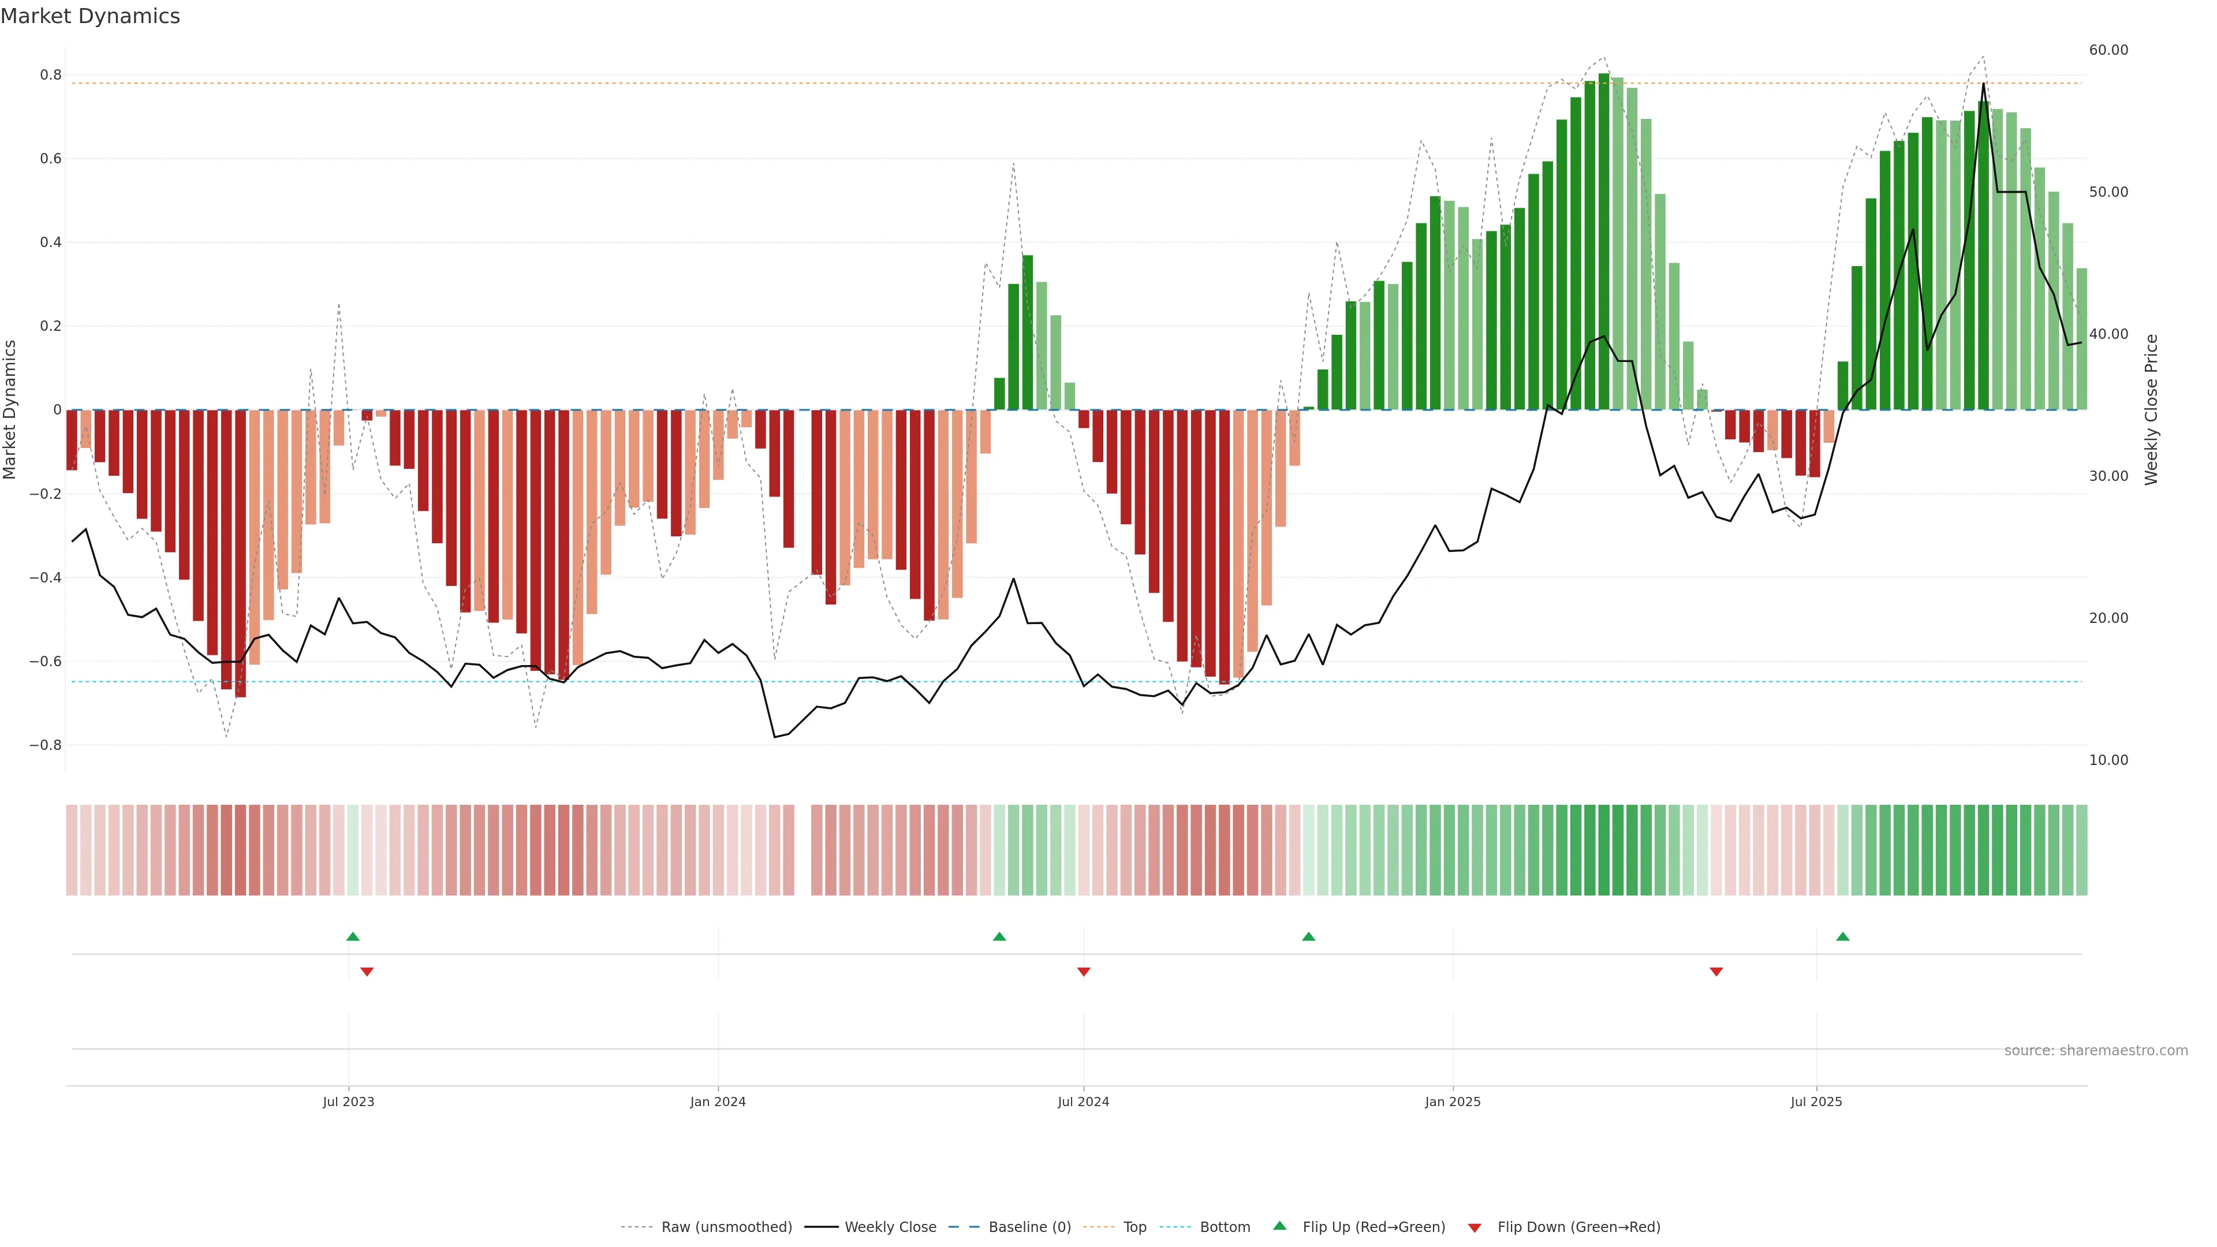Click the Flip Down marker in spring 2025

(1716, 972)
